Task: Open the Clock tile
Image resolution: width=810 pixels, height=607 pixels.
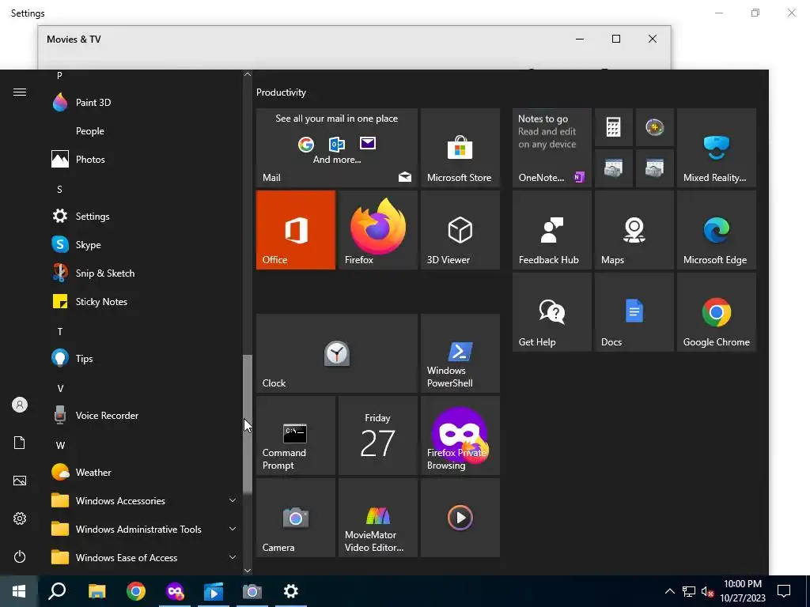Action: [337, 353]
